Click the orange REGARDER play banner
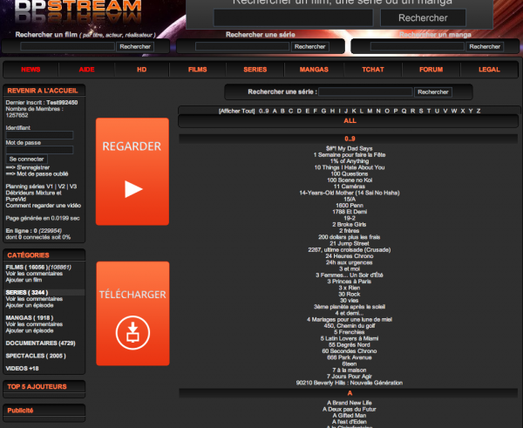This screenshot has width=523, height=428. coord(132,172)
